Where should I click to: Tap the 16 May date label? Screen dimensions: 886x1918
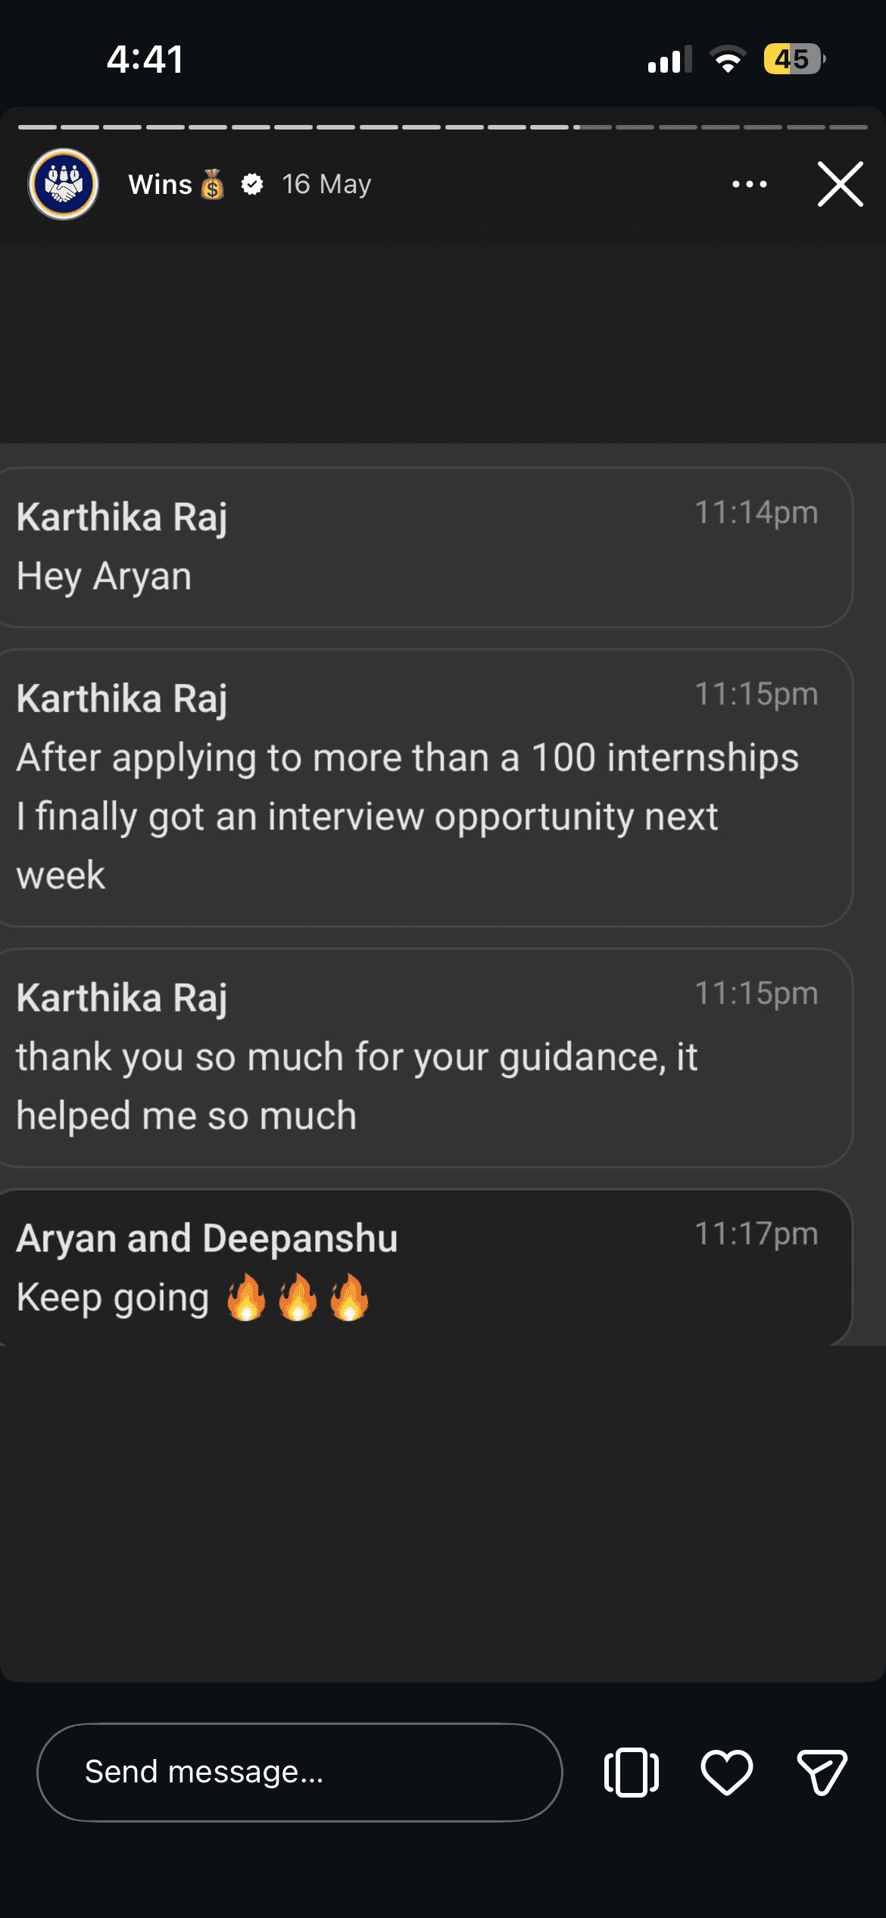point(326,184)
